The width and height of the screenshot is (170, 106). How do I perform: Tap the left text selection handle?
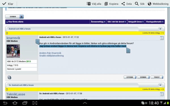[x=37, y=42]
